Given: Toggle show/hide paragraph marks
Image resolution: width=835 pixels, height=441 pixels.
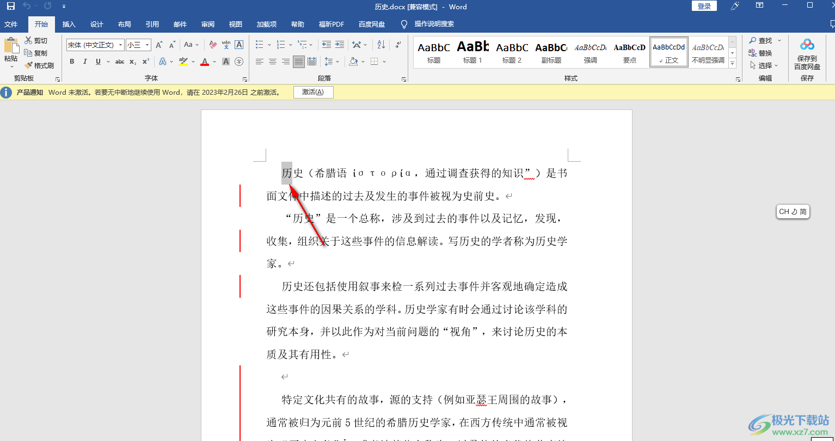Looking at the screenshot, I should (x=398, y=45).
